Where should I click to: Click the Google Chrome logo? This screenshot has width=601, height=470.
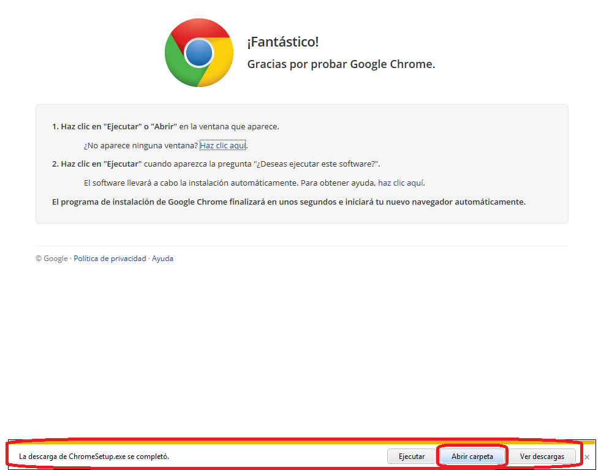(x=198, y=53)
